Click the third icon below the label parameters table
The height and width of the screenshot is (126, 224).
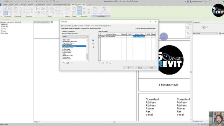click(107, 63)
